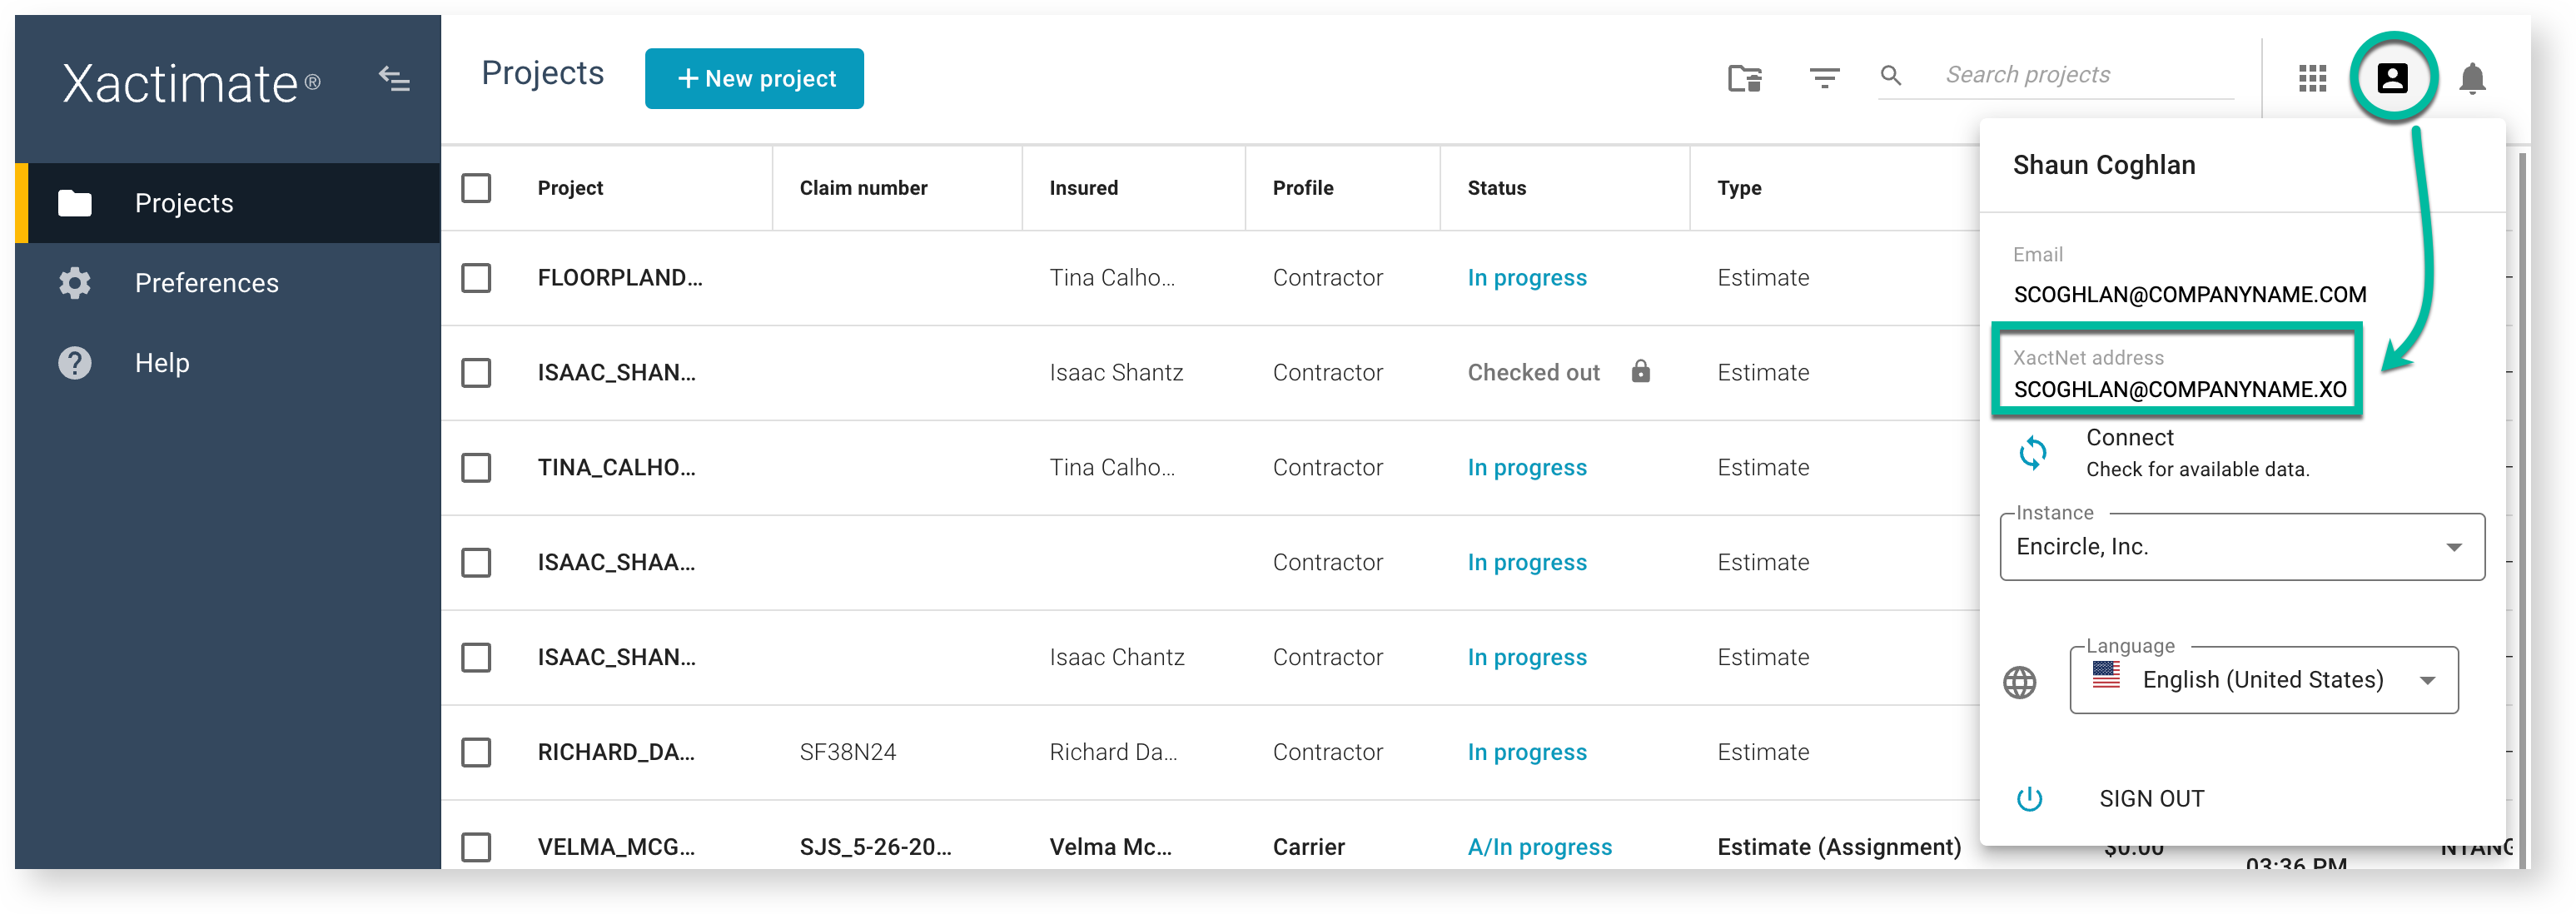Screen dimensions: 2576x914
Task: Select the header select-all checkbox
Action: pyautogui.click(x=476, y=187)
